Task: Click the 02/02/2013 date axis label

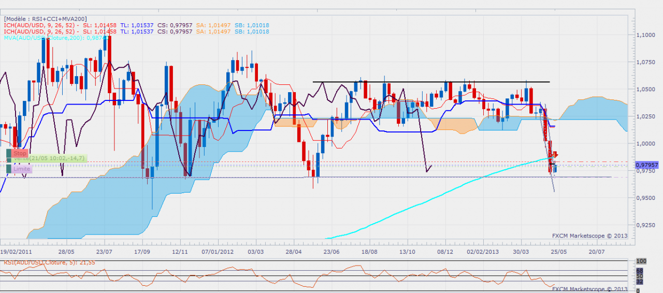Action: [x=482, y=251]
